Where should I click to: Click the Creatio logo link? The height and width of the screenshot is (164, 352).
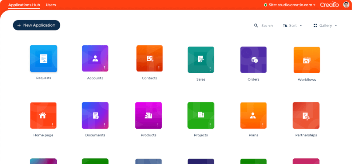[329, 5]
